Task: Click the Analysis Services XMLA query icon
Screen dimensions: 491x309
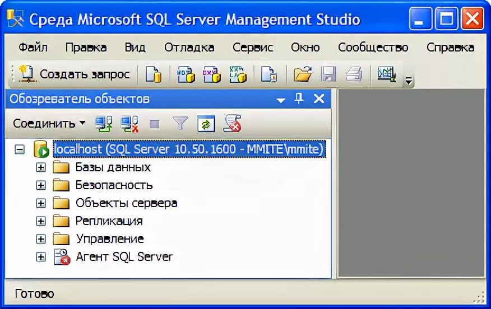Action: [x=238, y=74]
